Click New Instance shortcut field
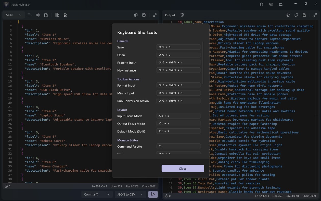Screen dimensions: 321x201 coord(178,70)
